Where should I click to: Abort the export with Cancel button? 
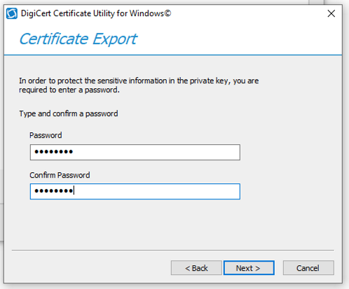pos(308,268)
